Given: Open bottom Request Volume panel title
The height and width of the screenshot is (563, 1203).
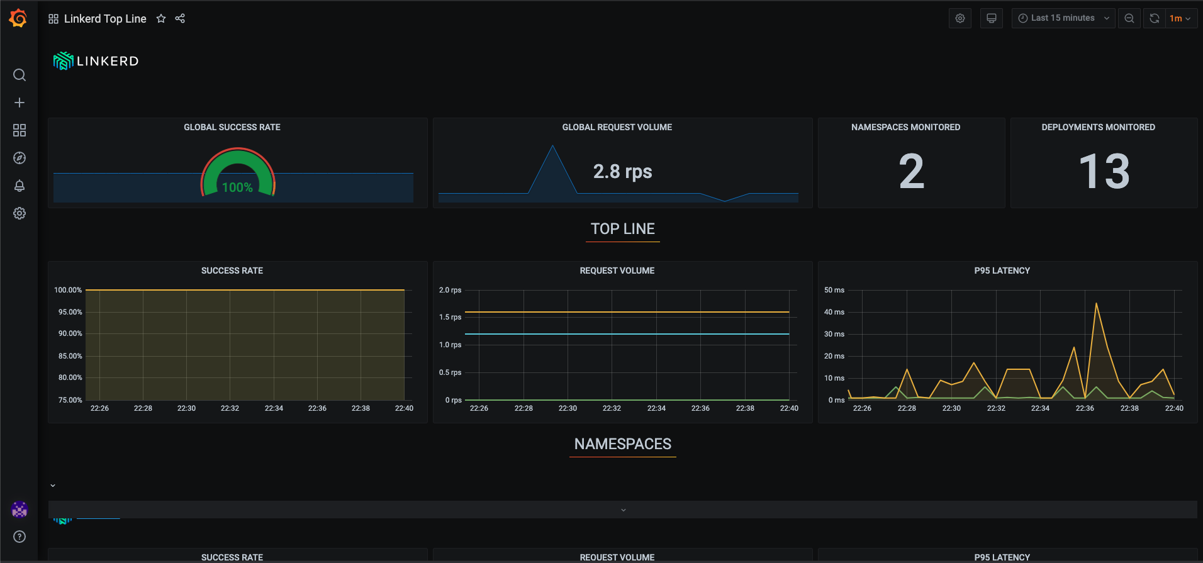Looking at the screenshot, I should (x=617, y=557).
